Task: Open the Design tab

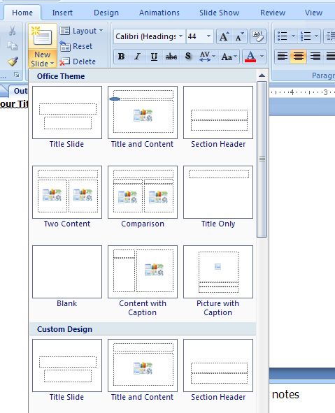Action: click(106, 13)
